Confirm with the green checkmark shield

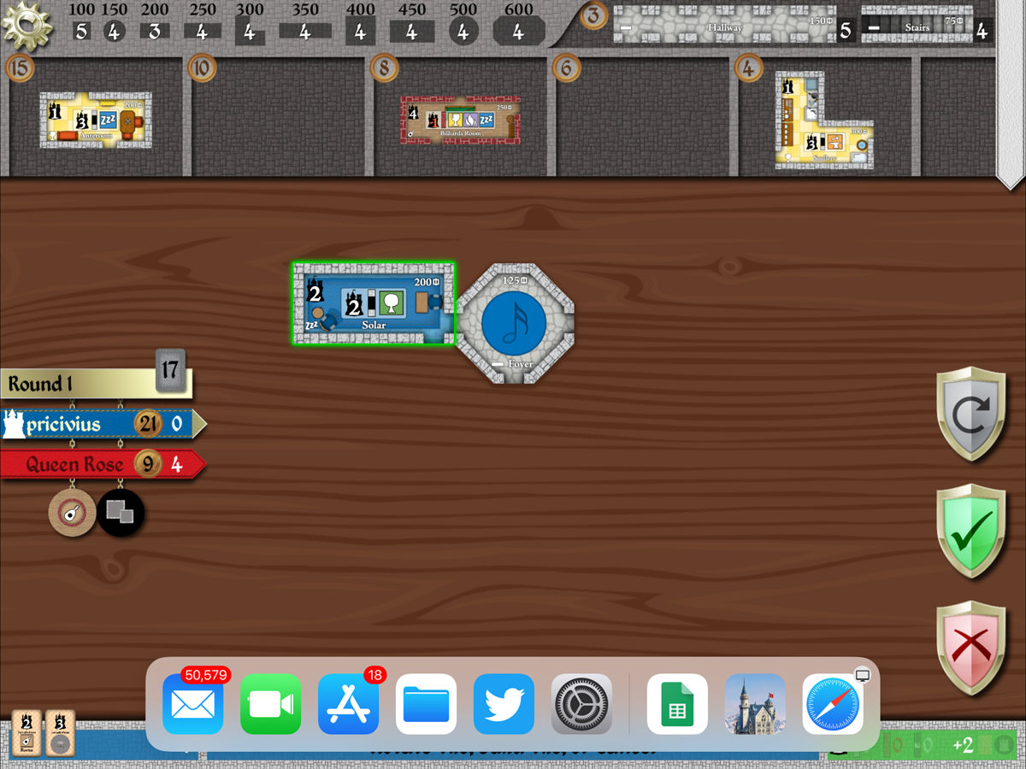[x=970, y=531]
